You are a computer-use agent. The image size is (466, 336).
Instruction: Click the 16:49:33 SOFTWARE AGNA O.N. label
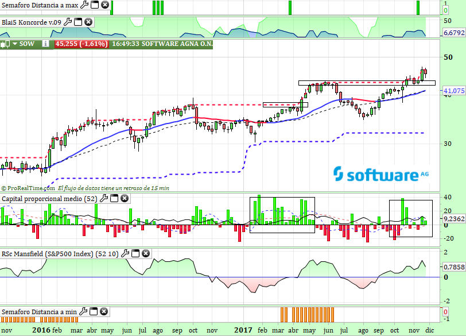[x=162, y=44]
